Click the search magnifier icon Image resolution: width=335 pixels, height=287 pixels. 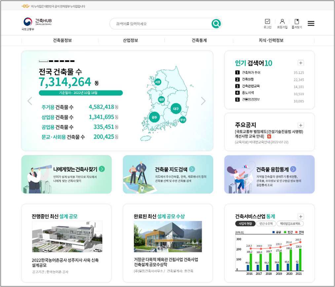coord(216,24)
